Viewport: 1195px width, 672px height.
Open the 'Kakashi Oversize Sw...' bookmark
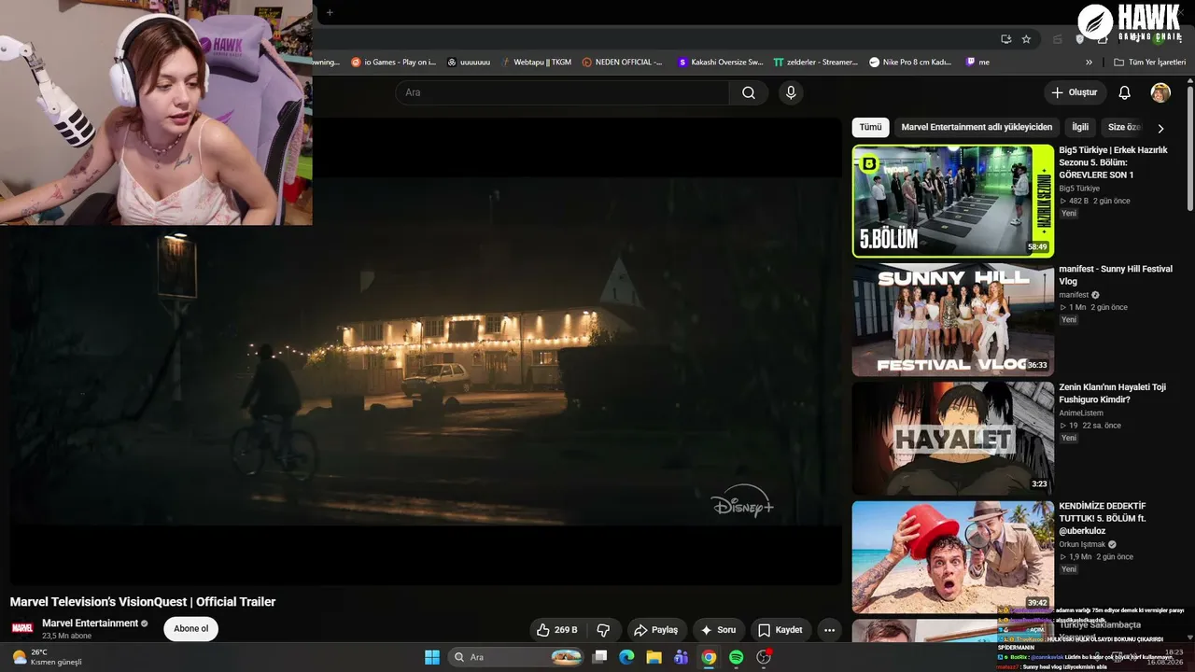(x=721, y=63)
